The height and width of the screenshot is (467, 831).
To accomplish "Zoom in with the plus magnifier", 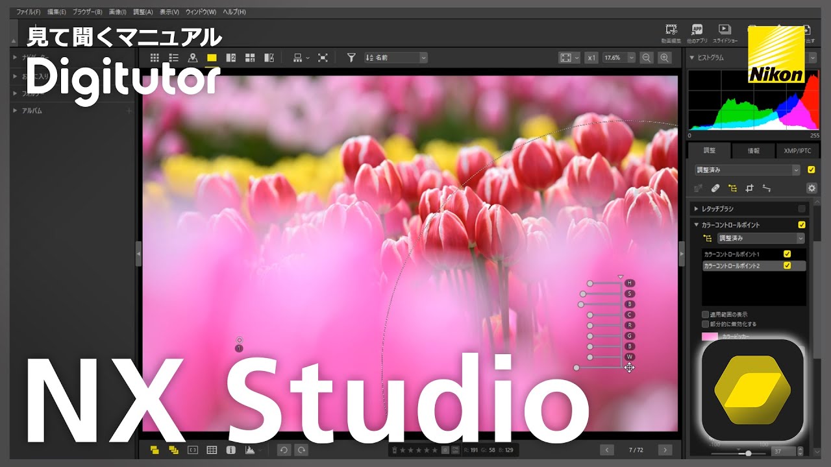I will (665, 58).
